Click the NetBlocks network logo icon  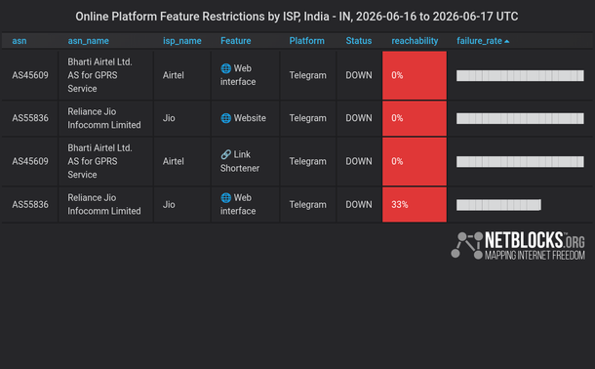pyautogui.click(x=467, y=246)
